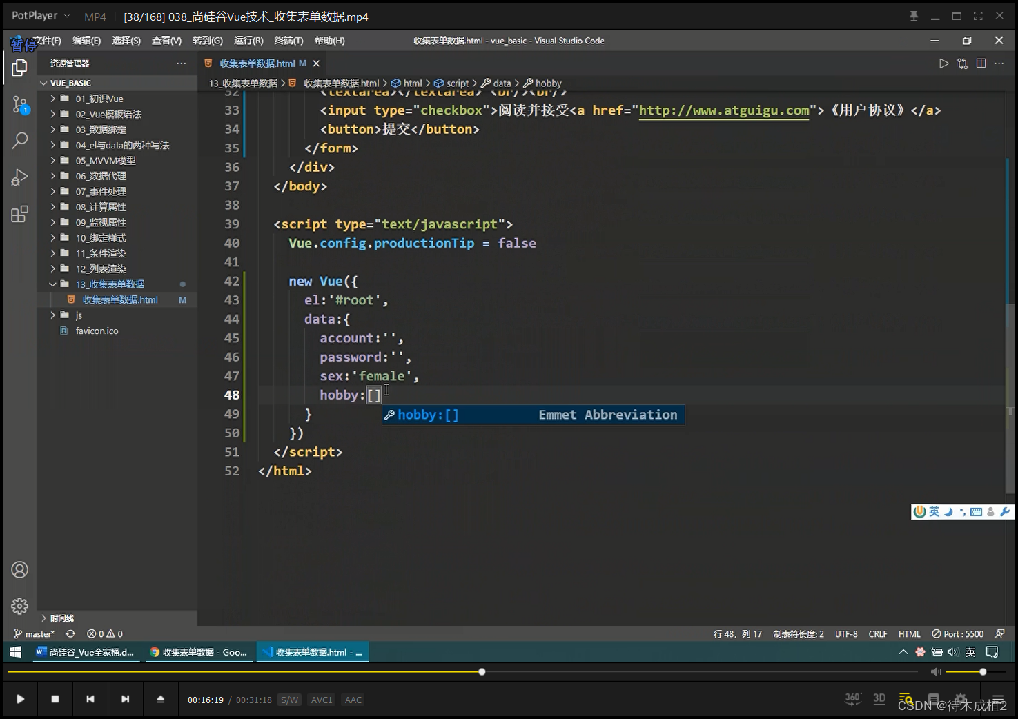Expand the 08_计算属性 folder
Viewport: 1018px width, 719px height.
pos(52,206)
